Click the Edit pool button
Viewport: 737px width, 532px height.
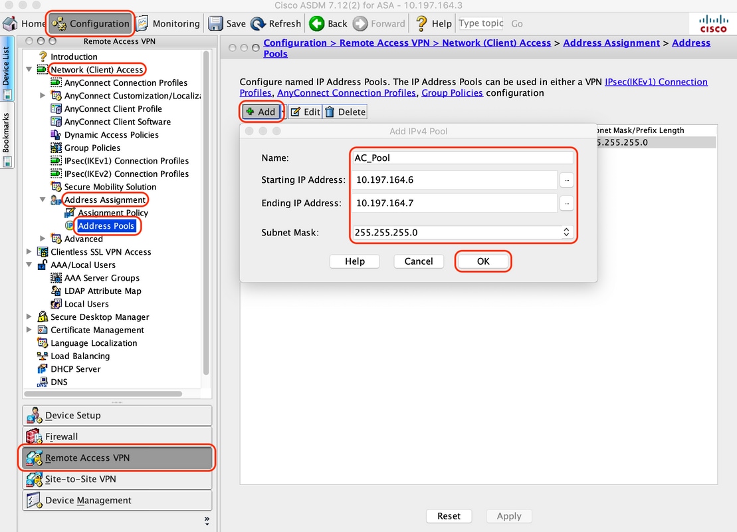pyautogui.click(x=306, y=112)
